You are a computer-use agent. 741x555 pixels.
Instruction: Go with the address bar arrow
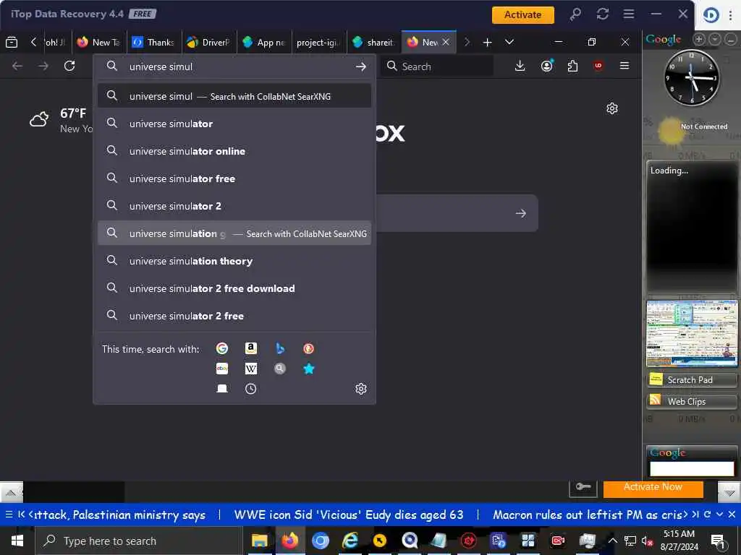361,66
